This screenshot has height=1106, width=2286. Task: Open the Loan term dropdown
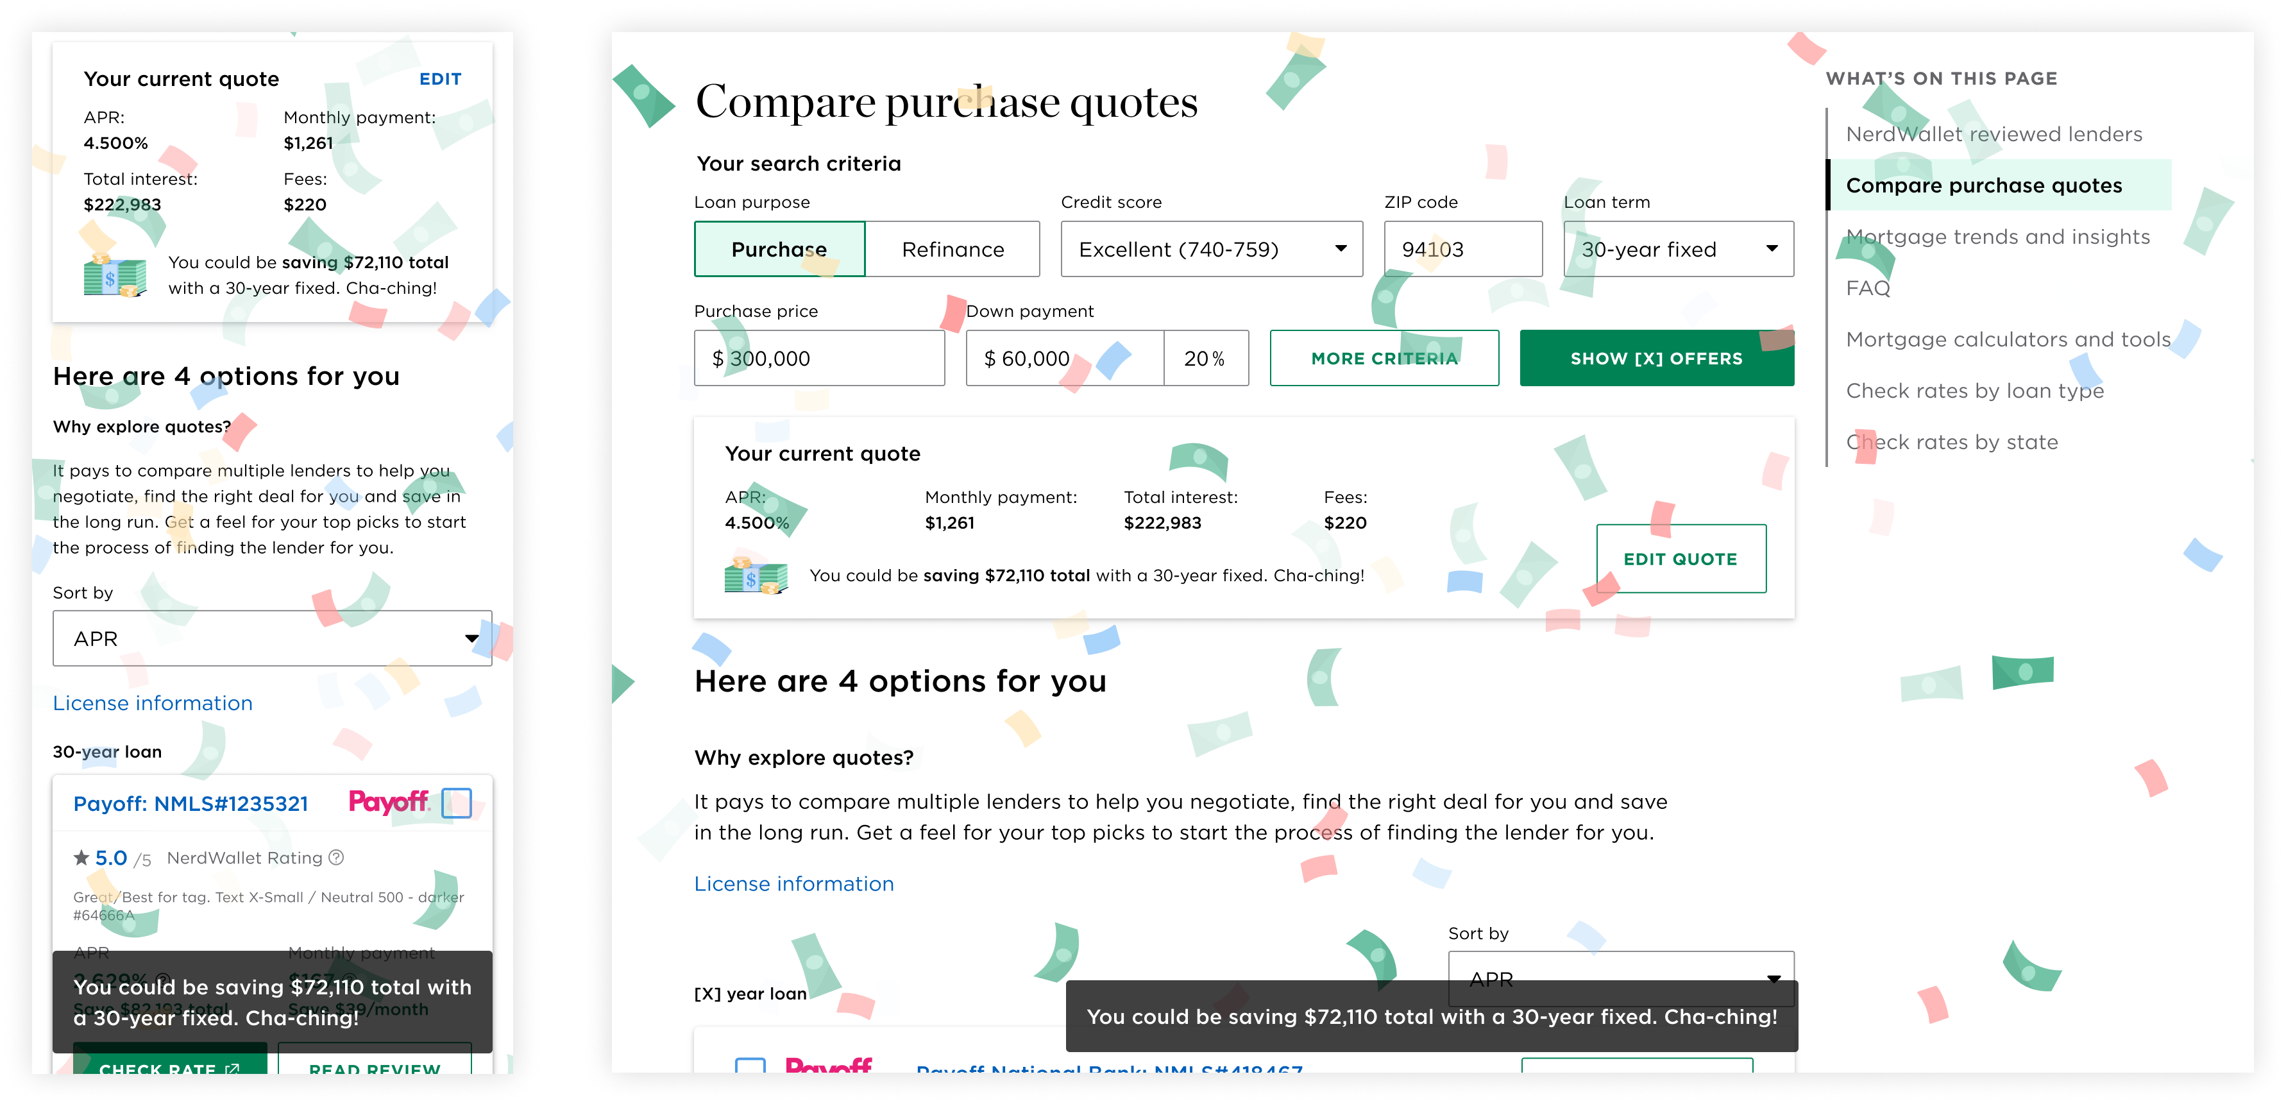[x=1678, y=250]
